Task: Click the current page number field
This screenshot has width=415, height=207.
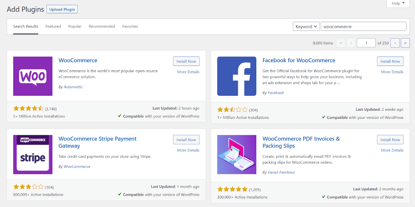Action: (x=366, y=43)
